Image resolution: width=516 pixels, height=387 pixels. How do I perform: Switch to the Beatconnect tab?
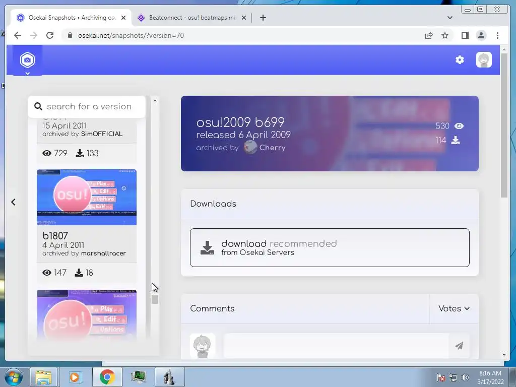[192, 18]
